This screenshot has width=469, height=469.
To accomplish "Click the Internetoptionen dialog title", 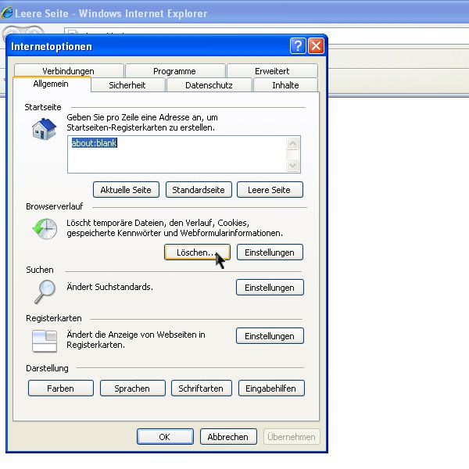I will (52, 46).
